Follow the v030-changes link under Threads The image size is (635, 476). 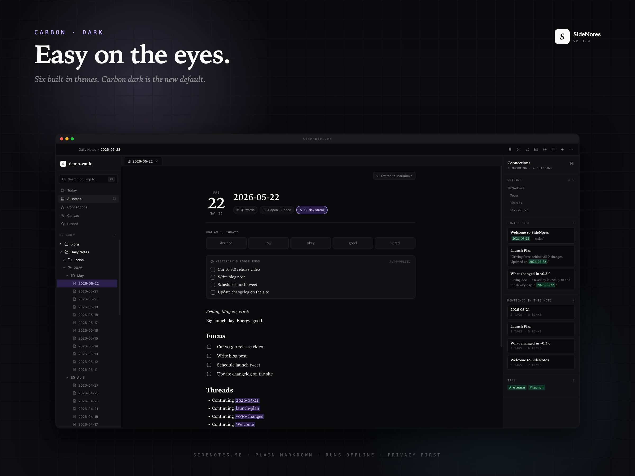click(249, 416)
